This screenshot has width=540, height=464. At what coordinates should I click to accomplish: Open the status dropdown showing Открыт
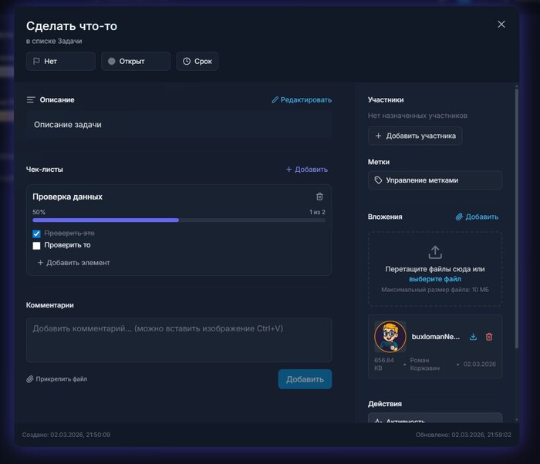pyautogui.click(x=135, y=61)
